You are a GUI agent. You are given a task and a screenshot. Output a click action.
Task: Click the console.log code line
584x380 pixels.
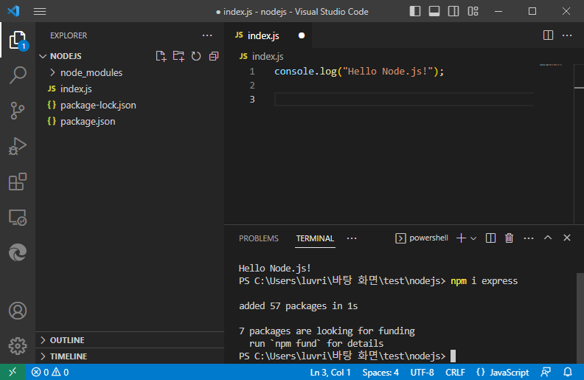point(359,72)
